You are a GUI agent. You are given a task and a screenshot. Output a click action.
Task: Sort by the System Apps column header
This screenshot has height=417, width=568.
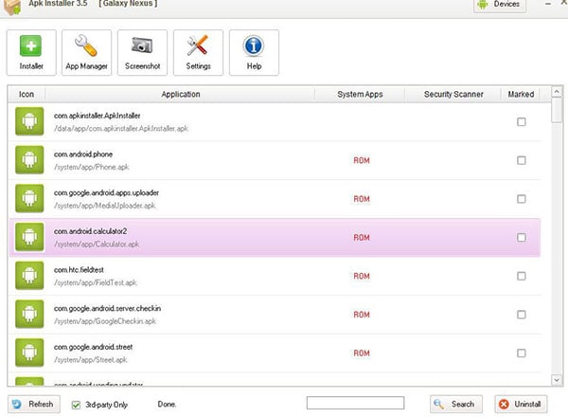tap(360, 94)
